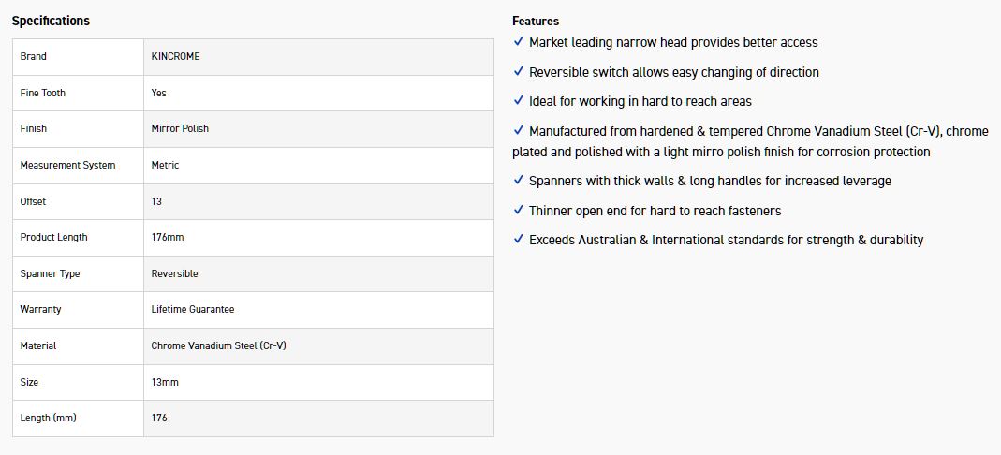
Task: Click the Specifications heading
Action: click(51, 21)
